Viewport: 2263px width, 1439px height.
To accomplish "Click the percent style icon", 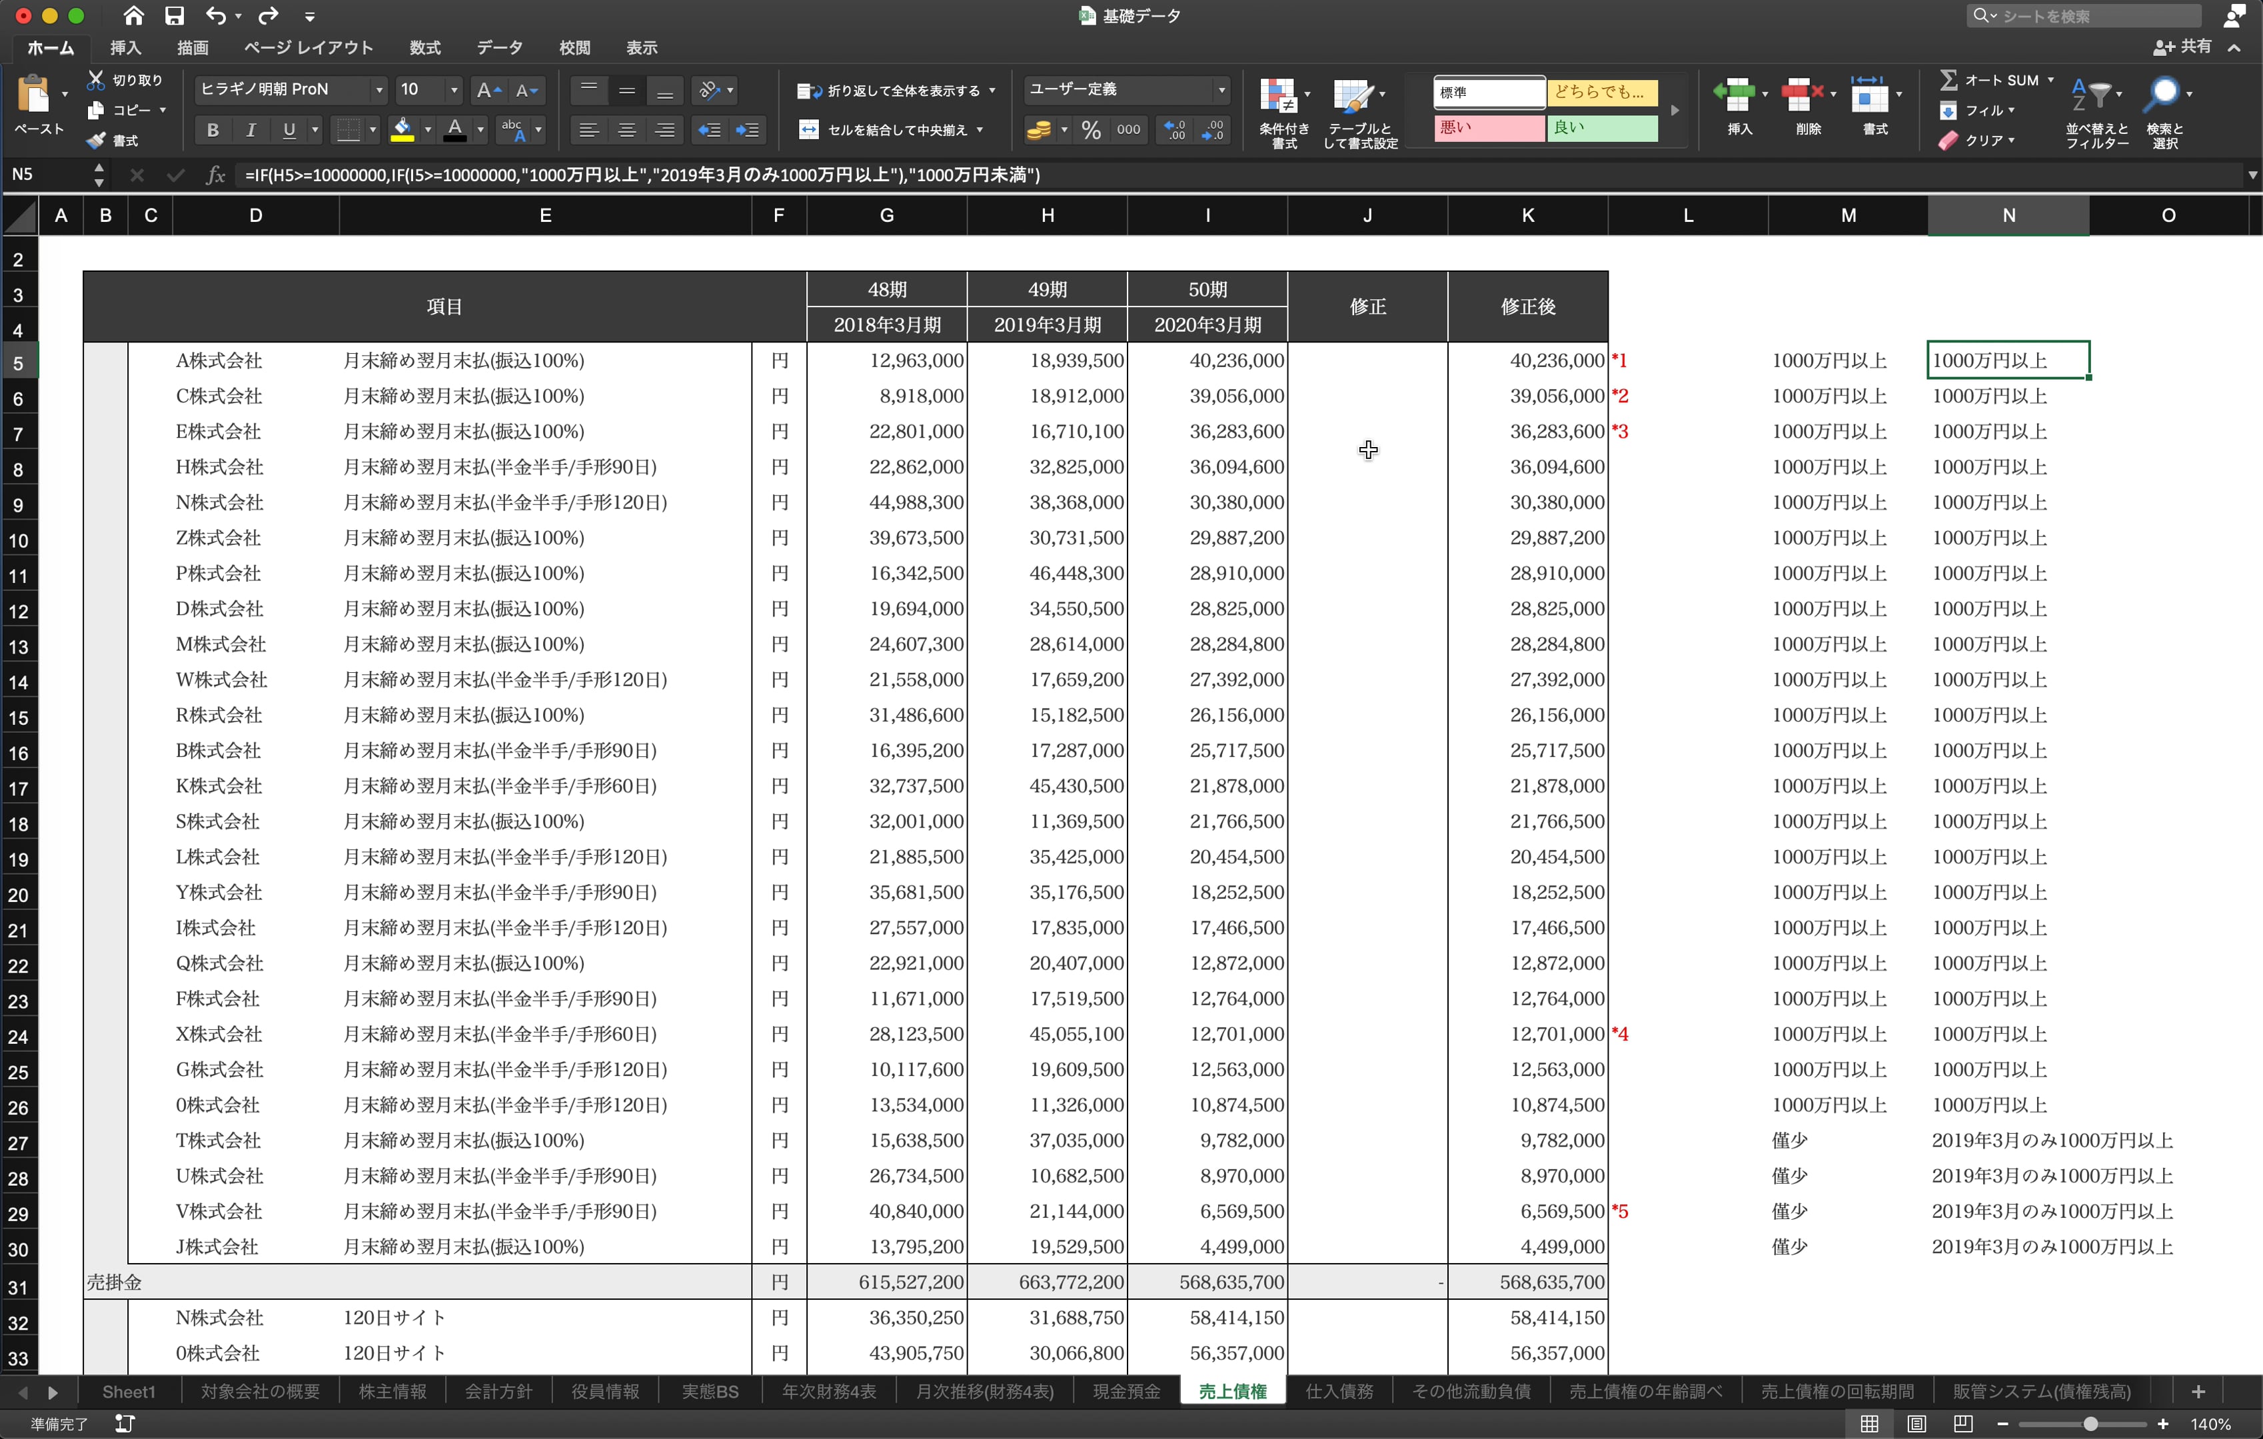I will click(x=1090, y=130).
